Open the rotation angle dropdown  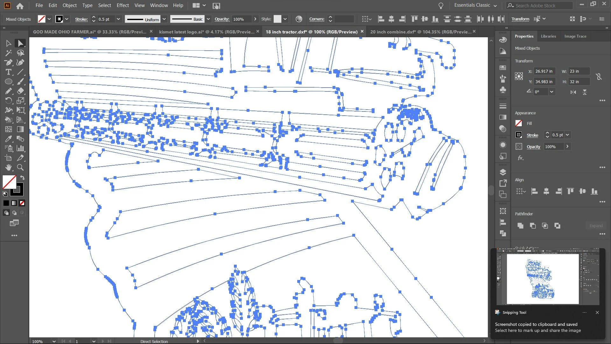[551, 92]
